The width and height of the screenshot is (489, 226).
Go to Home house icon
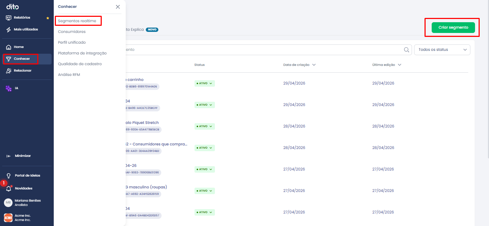pos(9,47)
